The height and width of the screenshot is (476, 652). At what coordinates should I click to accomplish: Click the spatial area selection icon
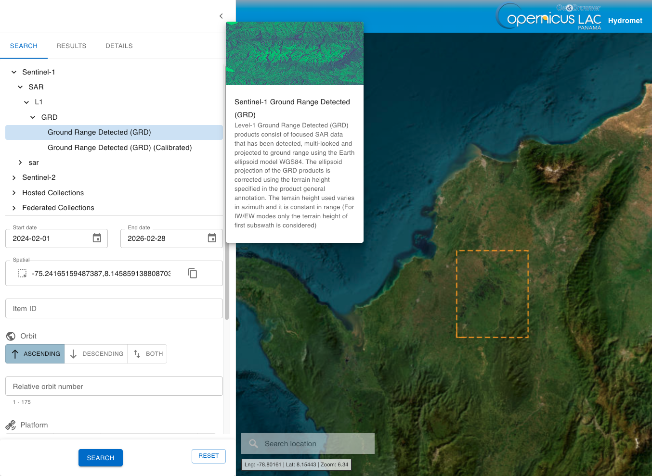pos(22,274)
